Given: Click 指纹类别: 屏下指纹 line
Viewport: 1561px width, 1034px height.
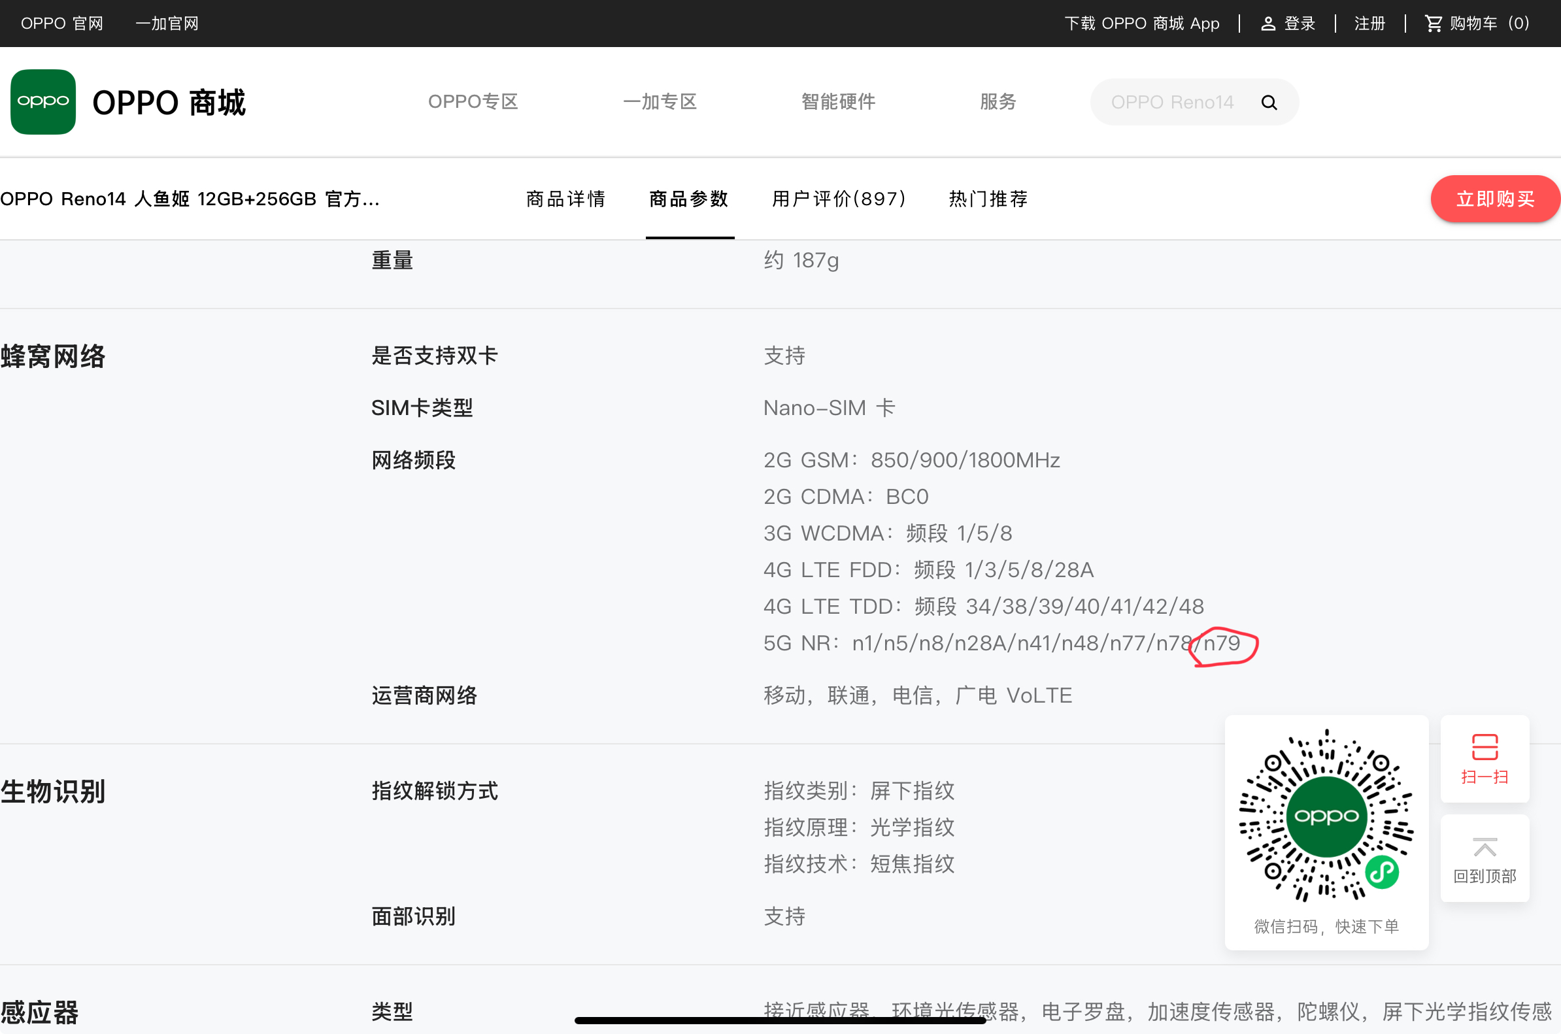Looking at the screenshot, I should tap(860, 791).
